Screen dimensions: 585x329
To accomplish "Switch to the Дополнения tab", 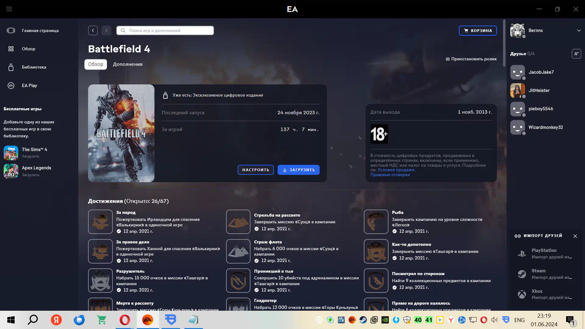I will 128,64.
